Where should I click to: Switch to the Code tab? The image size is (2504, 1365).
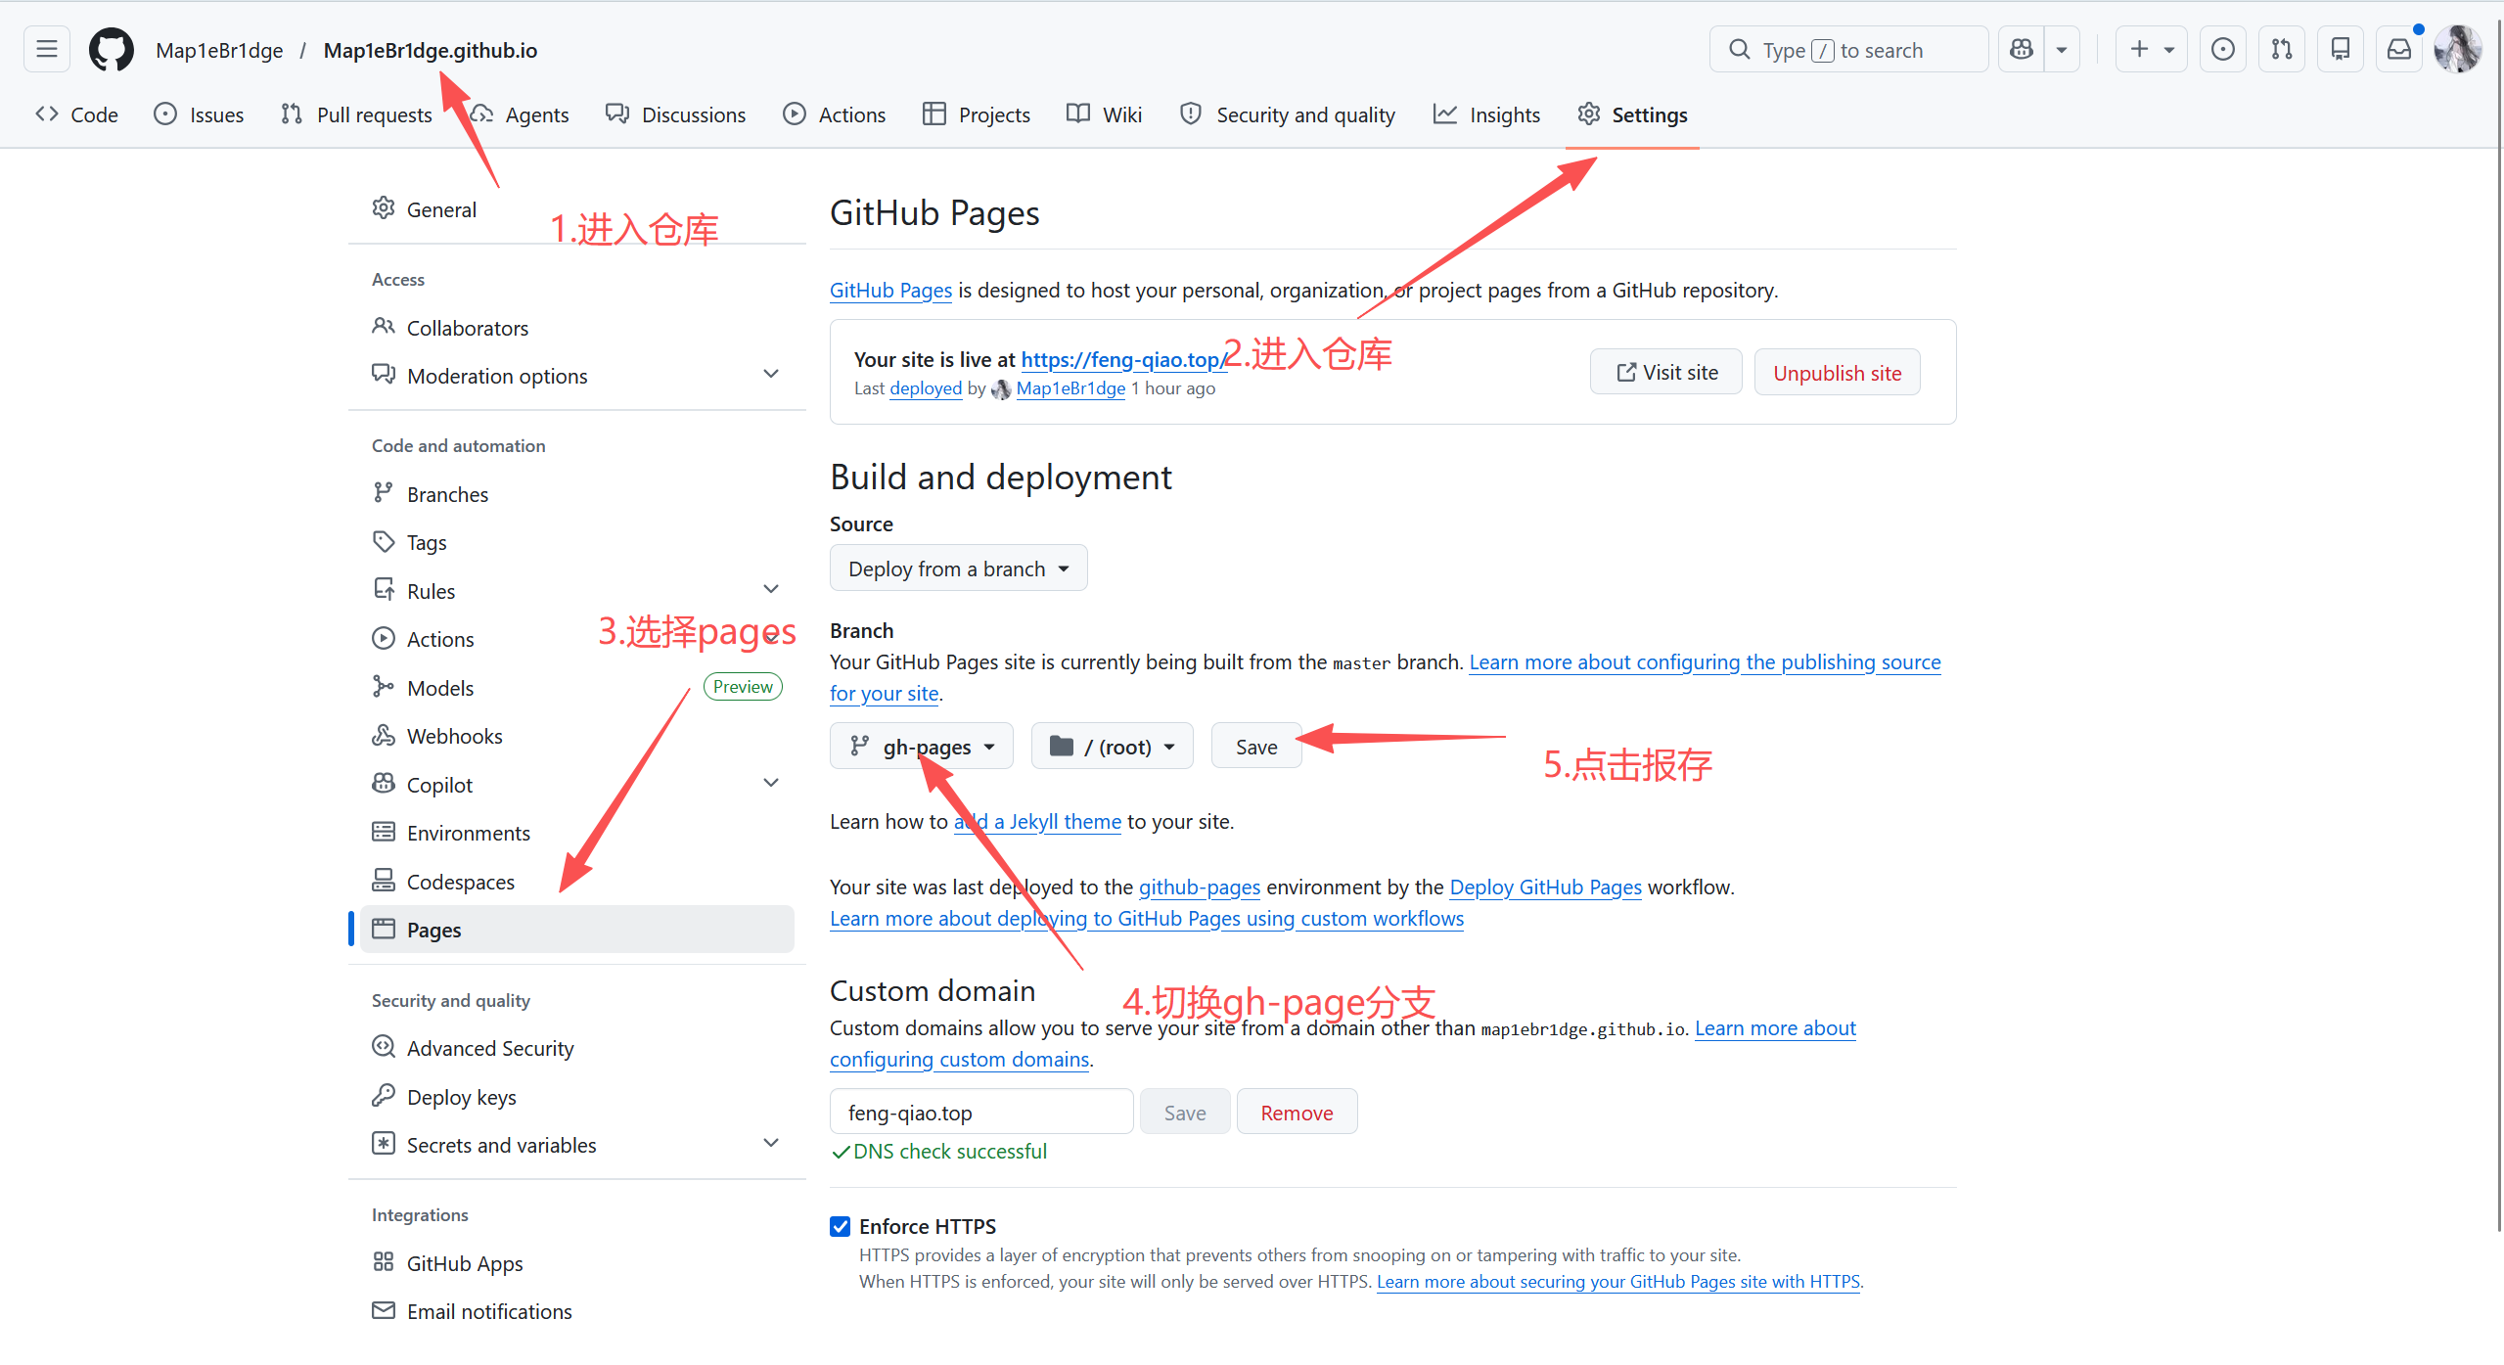(x=77, y=114)
